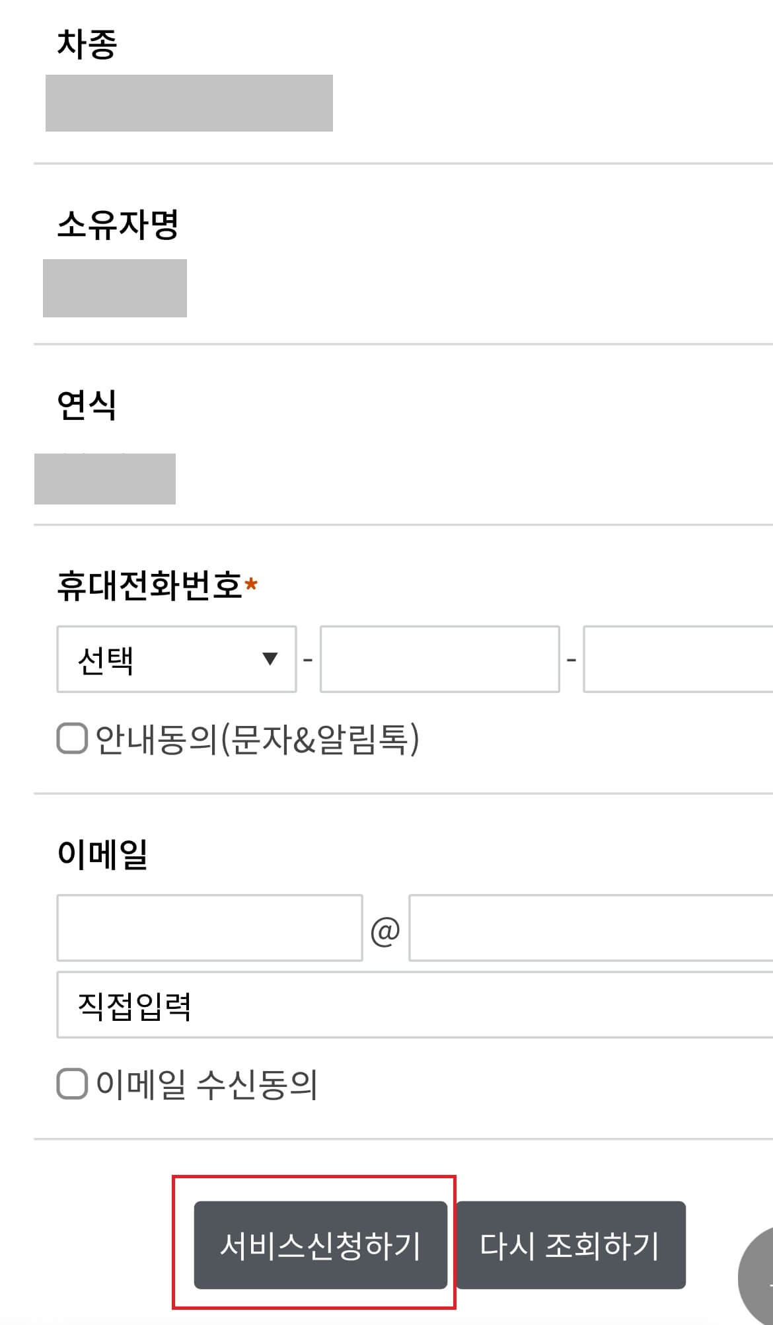The image size is (773, 1325).
Task: Select the masked 소유자명 value box
Action: (x=114, y=289)
